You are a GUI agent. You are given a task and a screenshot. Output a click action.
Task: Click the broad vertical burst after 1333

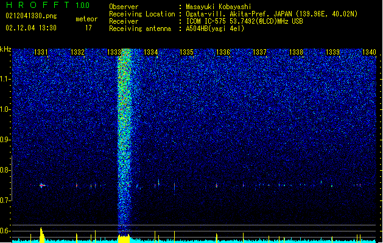(x=125, y=142)
